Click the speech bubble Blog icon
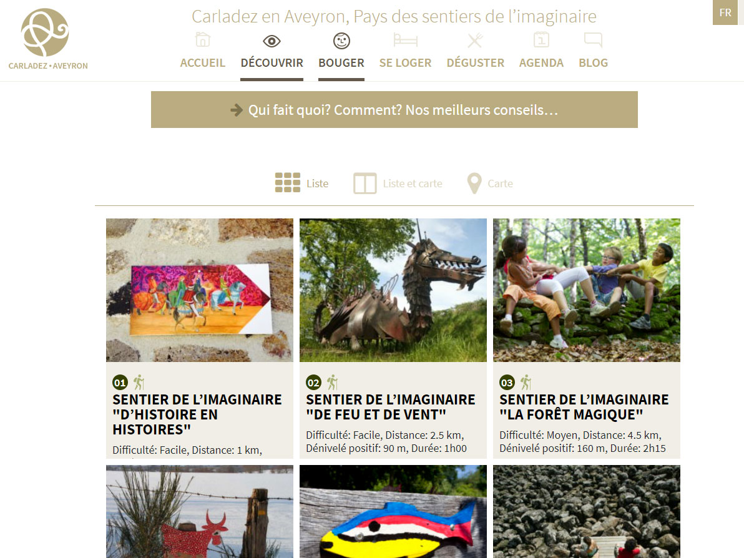The image size is (744, 558). (x=593, y=41)
